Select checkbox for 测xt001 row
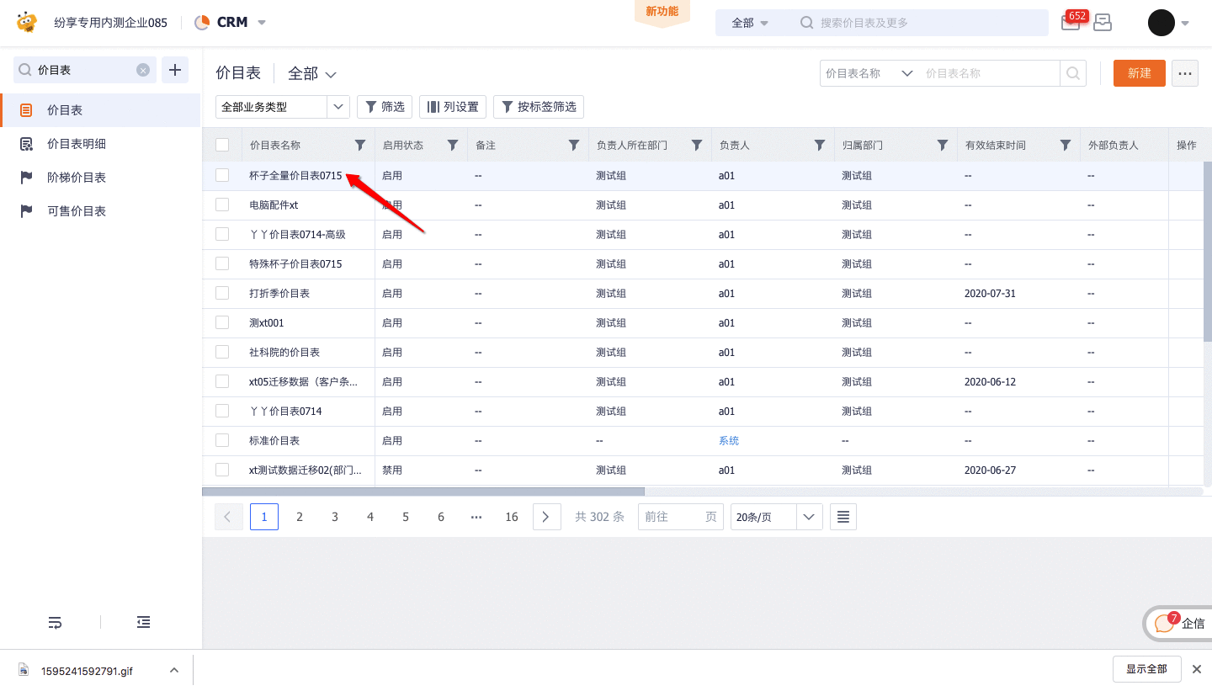1212x691 pixels. coord(222,322)
